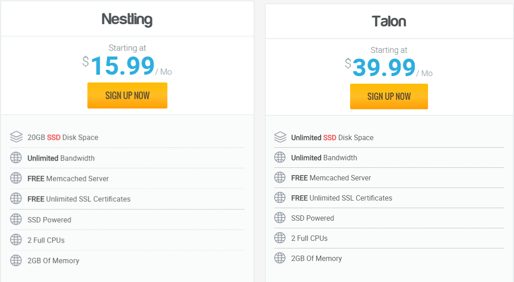Click globe icon by Nestling Unlimited SSL Certificates
The height and width of the screenshot is (282, 514).
point(16,198)
